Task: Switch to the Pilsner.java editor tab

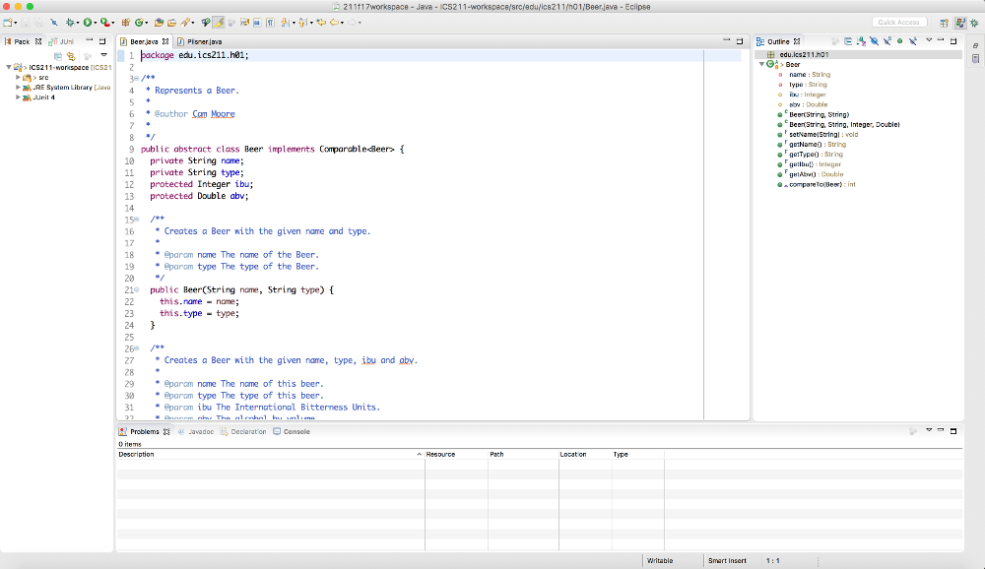Action: coord(206,42)
